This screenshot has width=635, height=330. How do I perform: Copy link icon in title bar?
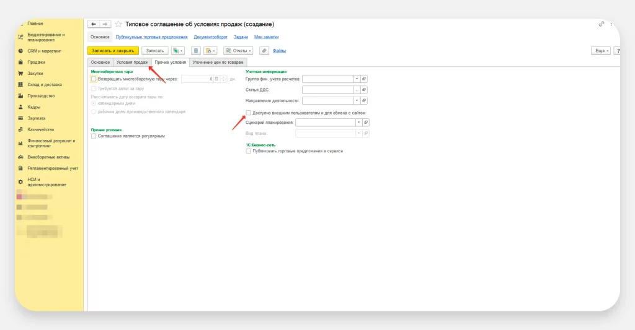pyautogui.click(x=601, y=24)
